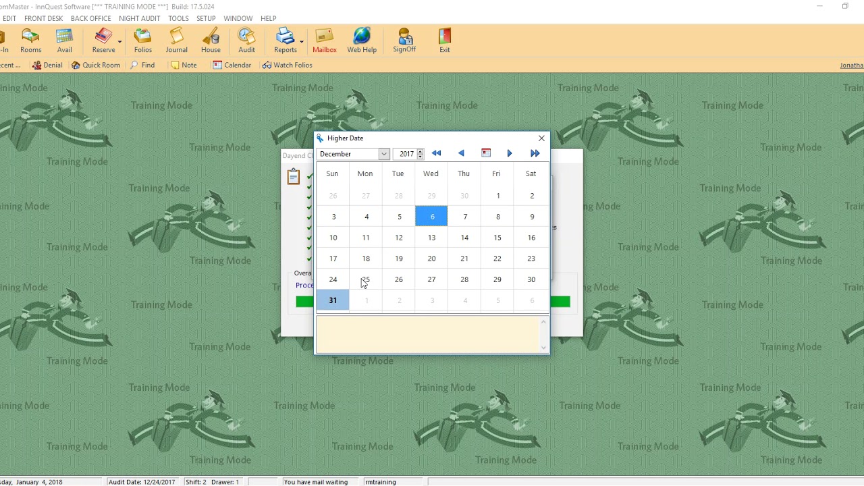The height and width of the screenshot is (486, 864).
Task: Click the today calendar icon
Action: click(486, 153)
